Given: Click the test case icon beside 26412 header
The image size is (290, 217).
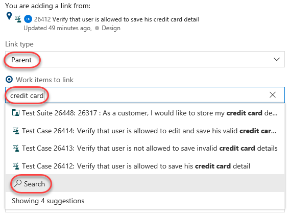Looking at the screenshot, I should [x=18, y=19].
